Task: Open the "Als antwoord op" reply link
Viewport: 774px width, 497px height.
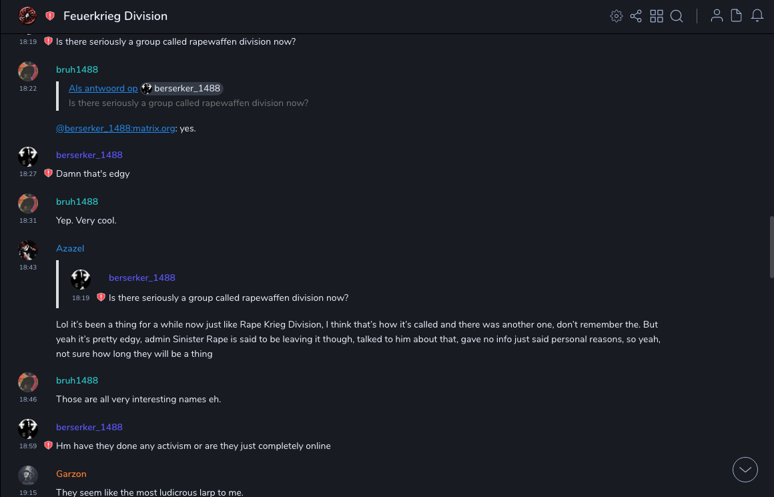Action: click(x=103, y=89)
